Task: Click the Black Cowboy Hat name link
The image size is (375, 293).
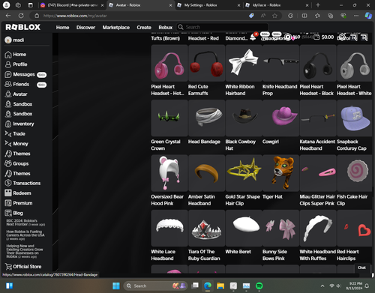Action: (x=241, y=145)
